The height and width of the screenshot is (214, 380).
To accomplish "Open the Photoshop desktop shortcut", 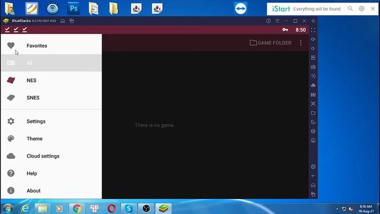I will [74, 8].
